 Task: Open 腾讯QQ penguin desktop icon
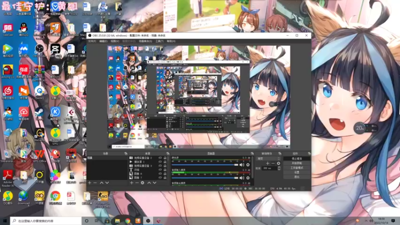point(23,29)
